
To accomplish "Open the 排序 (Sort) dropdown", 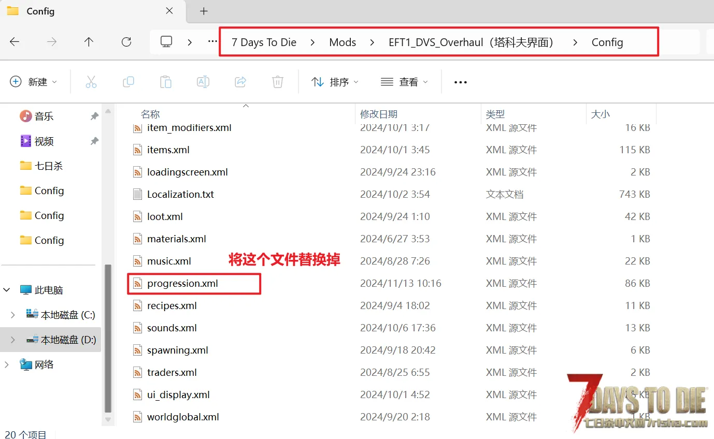I will pos(335,82).
